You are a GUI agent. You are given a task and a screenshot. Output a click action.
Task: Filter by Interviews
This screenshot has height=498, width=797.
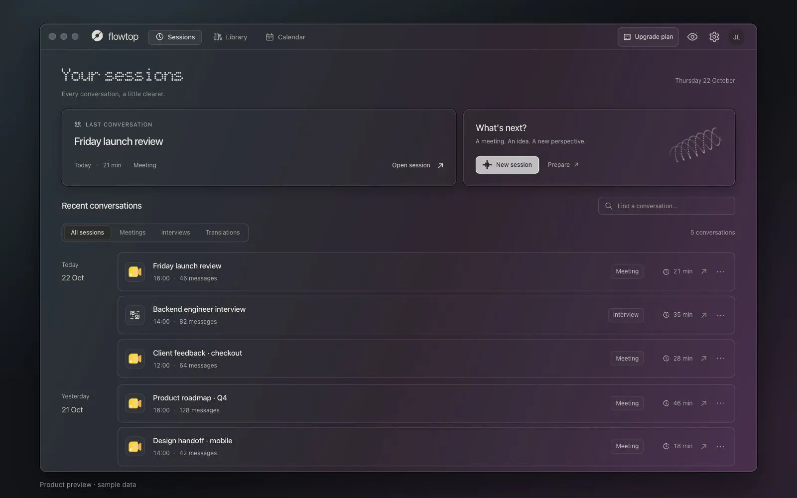175,233
